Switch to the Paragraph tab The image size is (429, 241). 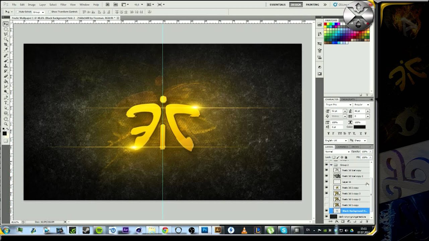pyautogui.click(x=348, y=99)
